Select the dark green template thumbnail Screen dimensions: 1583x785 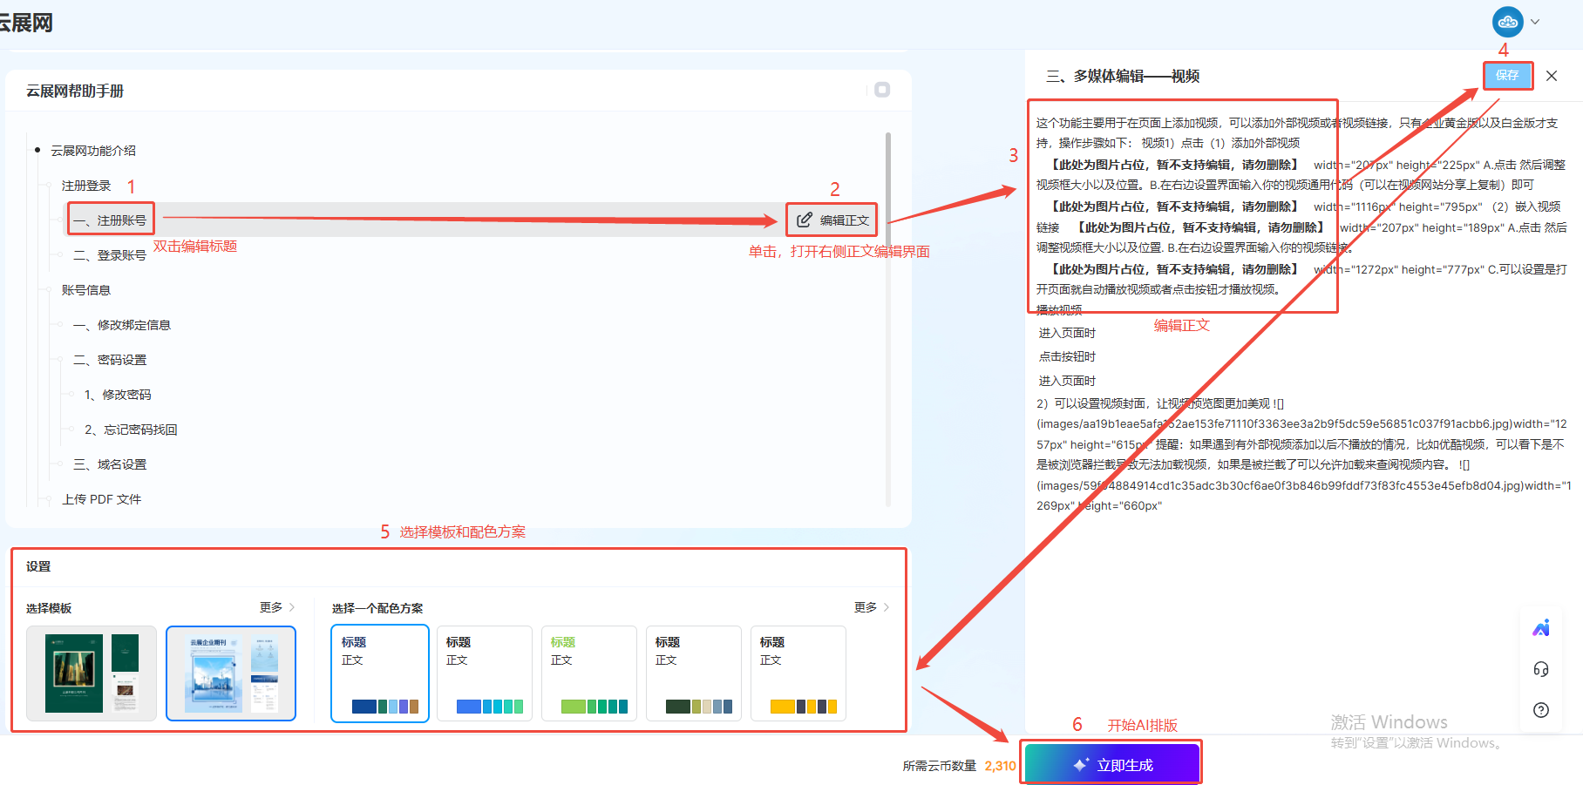pos(92,673)
